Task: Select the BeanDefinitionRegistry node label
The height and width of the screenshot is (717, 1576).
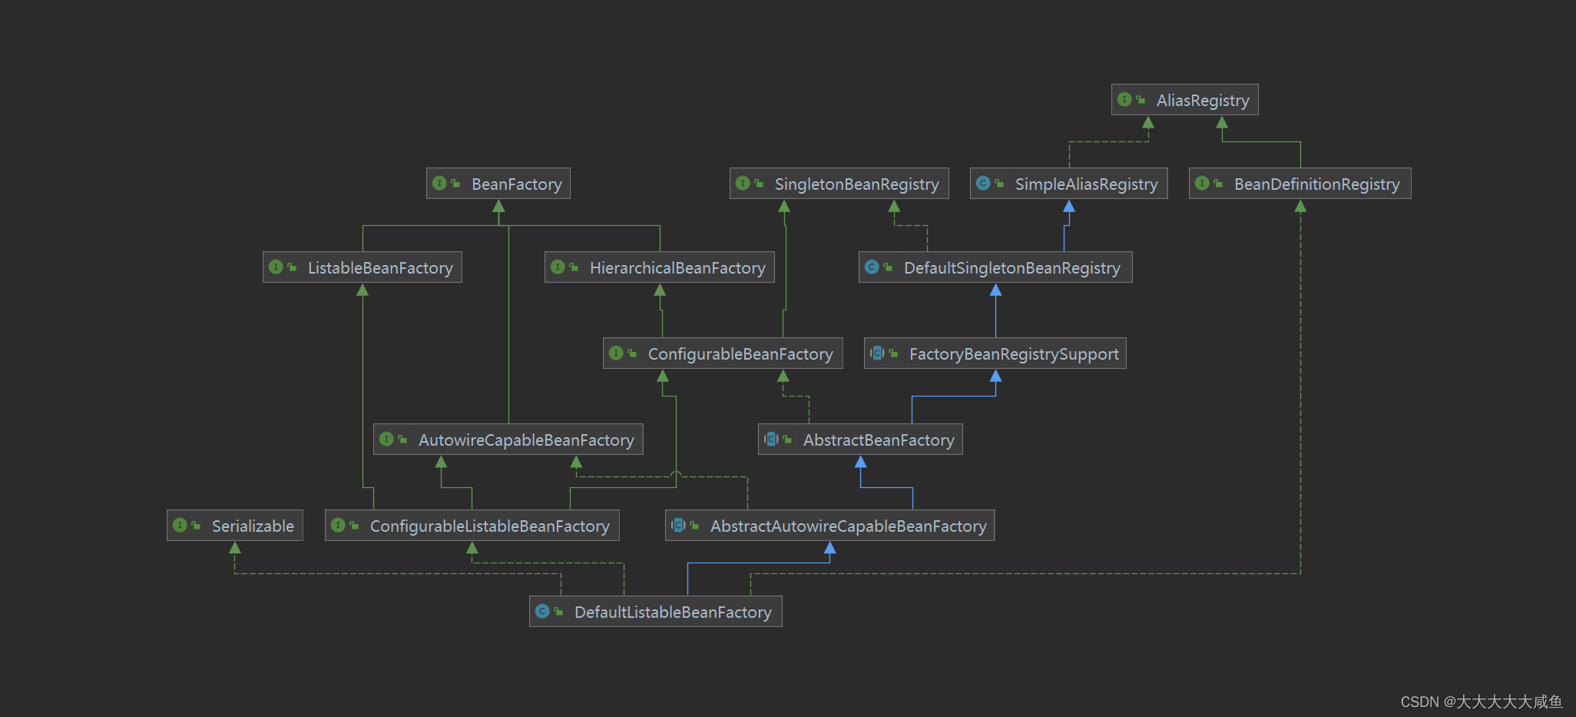Action: tap(1317, 184)
